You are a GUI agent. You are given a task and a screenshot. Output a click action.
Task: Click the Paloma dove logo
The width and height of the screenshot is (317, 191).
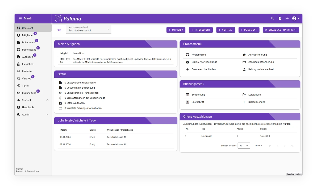pos(58,18)
